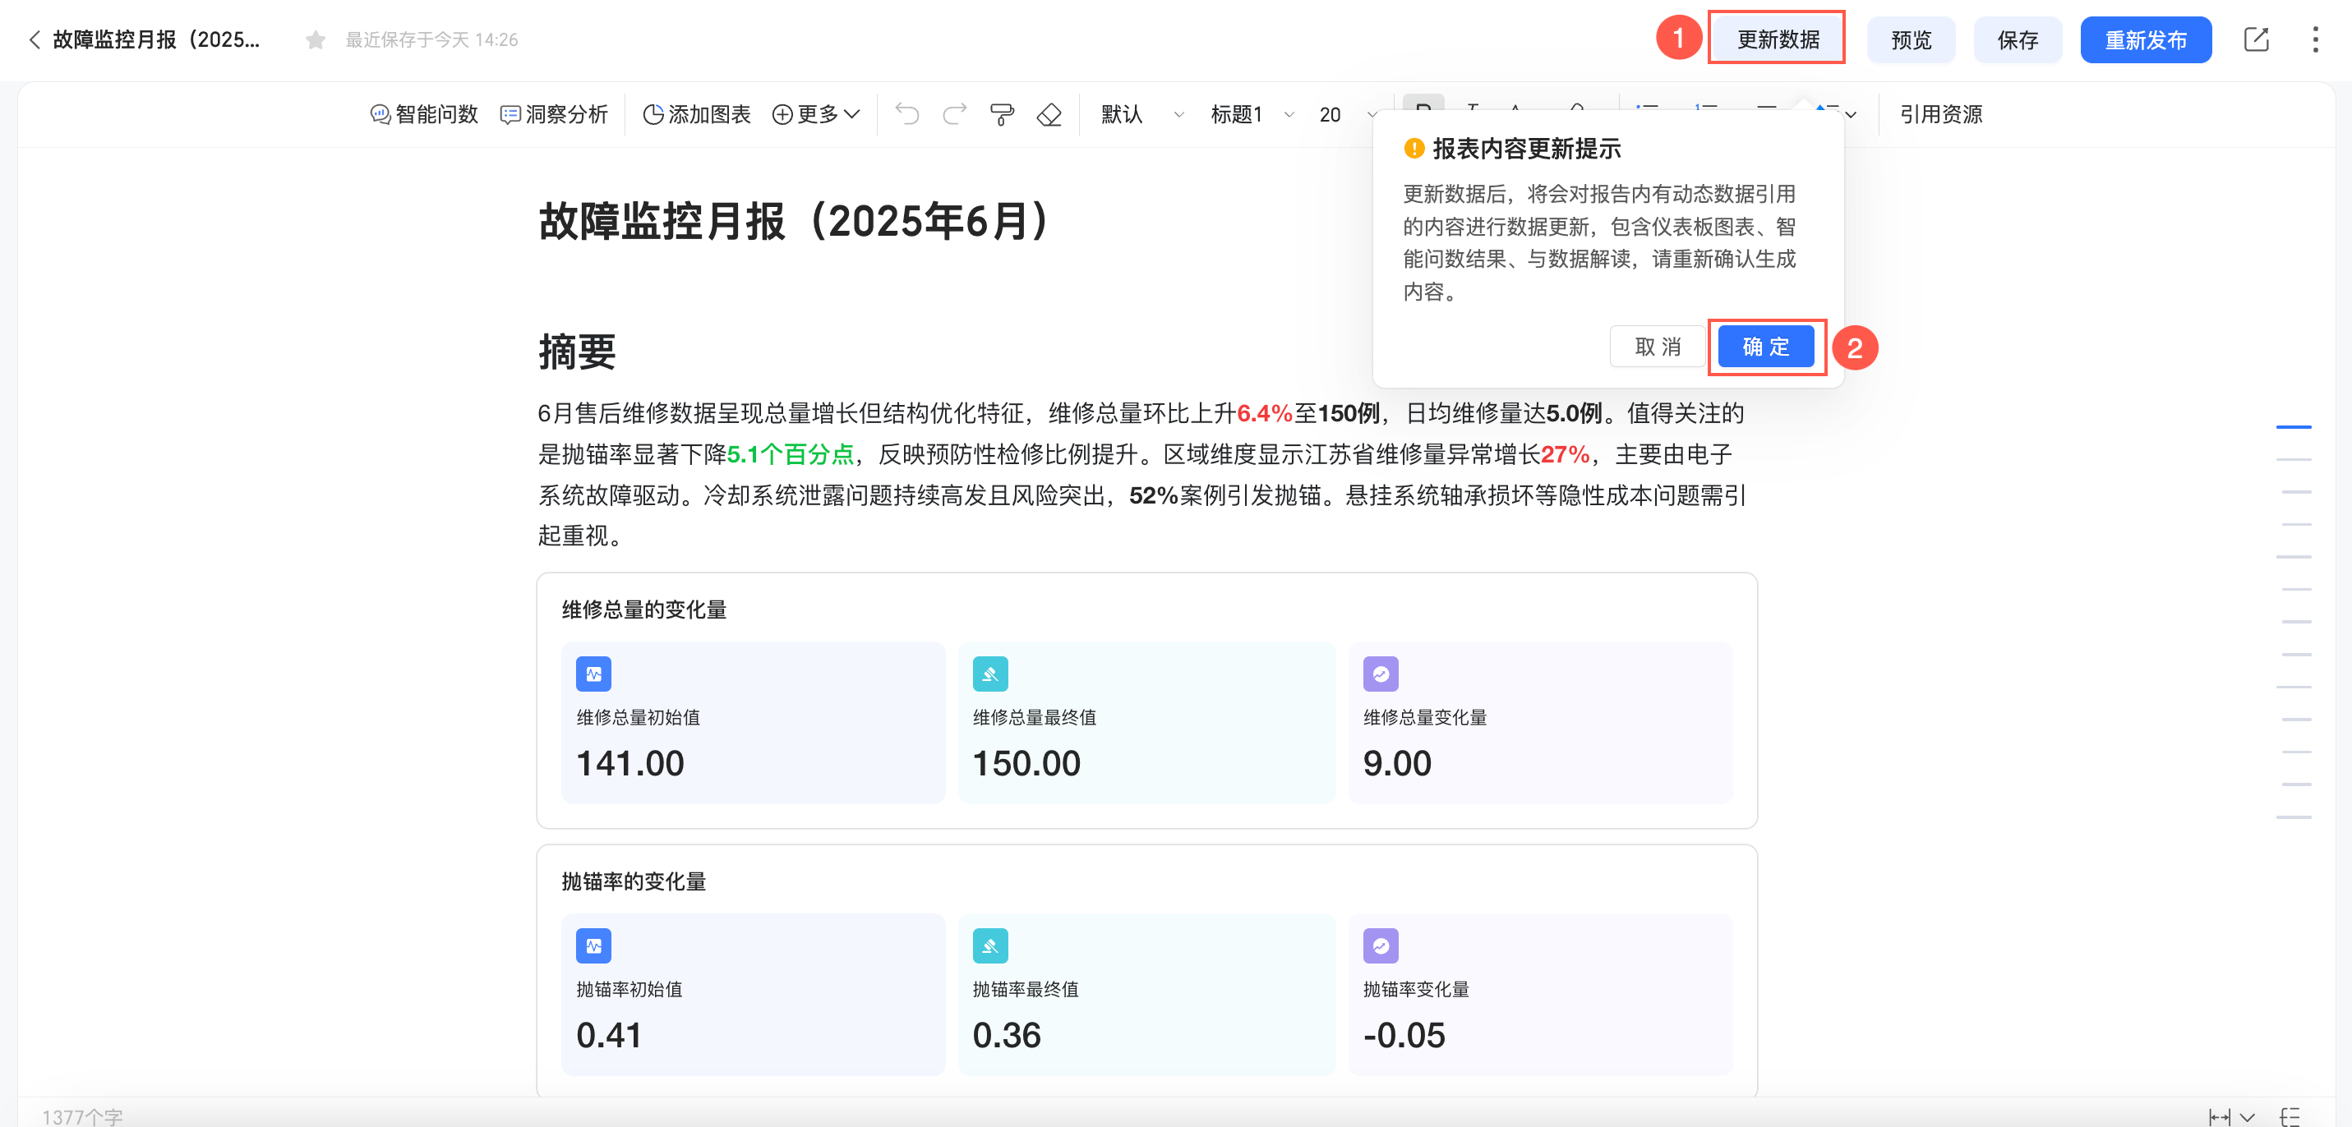Click the blue icon on 维修总量初始值 card

(x=593, y=674)
